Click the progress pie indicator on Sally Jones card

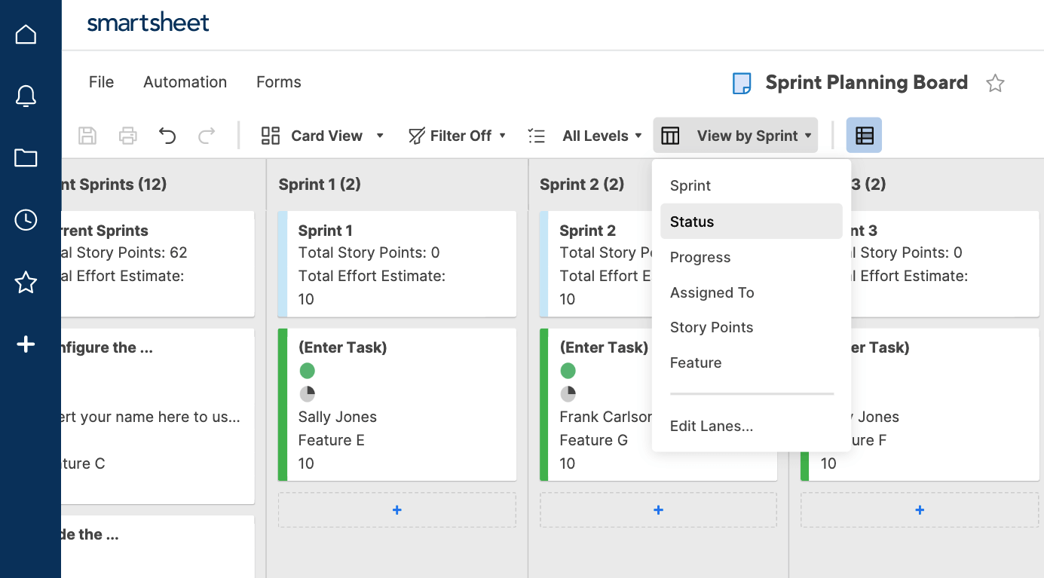[307, 393]
